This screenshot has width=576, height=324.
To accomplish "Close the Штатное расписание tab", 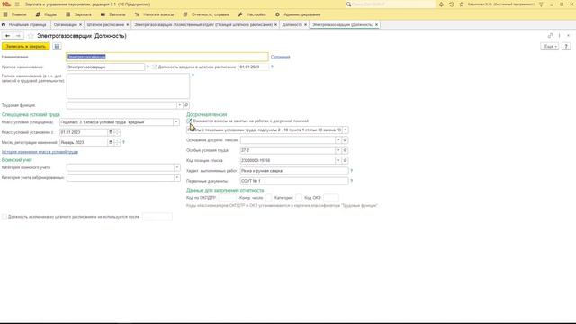I will coord(128,24).
